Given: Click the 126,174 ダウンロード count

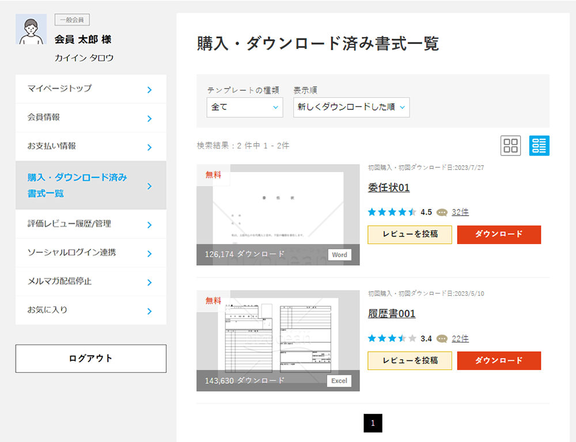Looking at the screenshot, I should pos(245,254).
